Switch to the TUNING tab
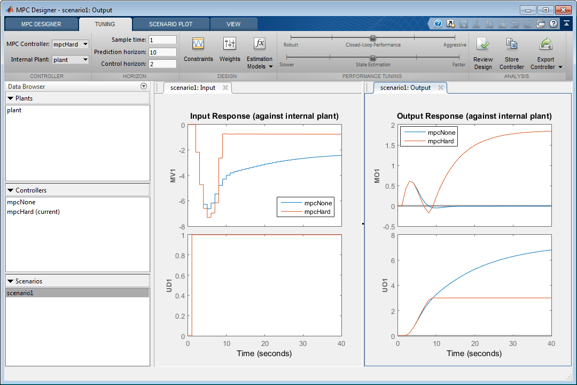The width and height of the screenshot is (577, 385). click(105, 24)
